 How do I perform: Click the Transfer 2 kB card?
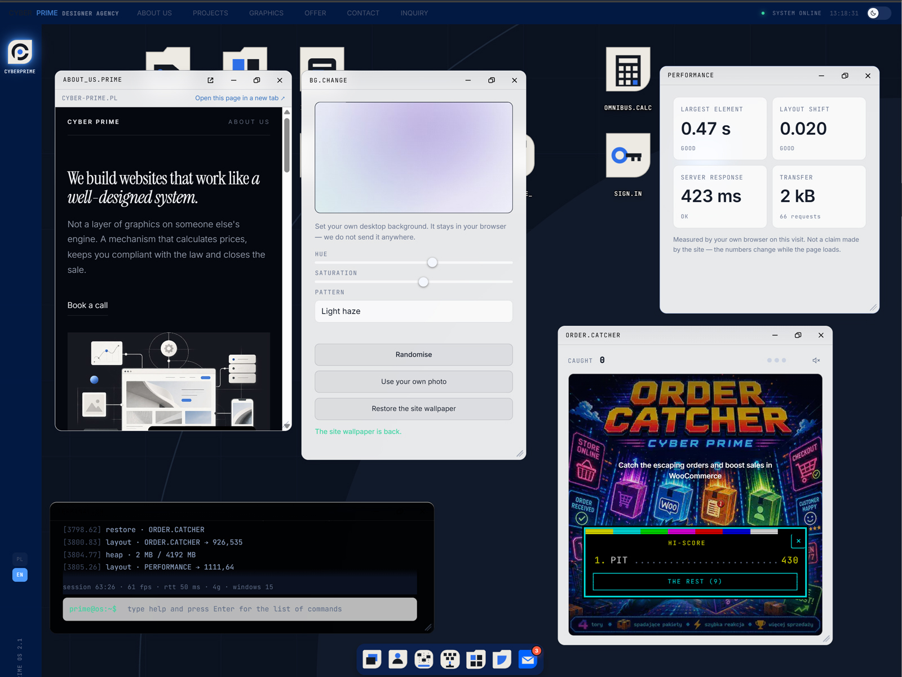pos(819,196)
